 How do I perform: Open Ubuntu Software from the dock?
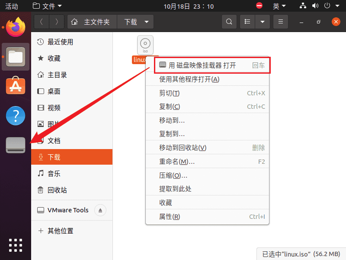pyautogui.click(x=16, y=86)
